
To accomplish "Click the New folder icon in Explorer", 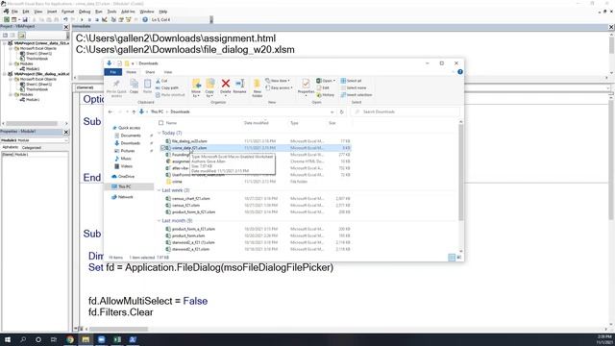I will tap(257, 84).
